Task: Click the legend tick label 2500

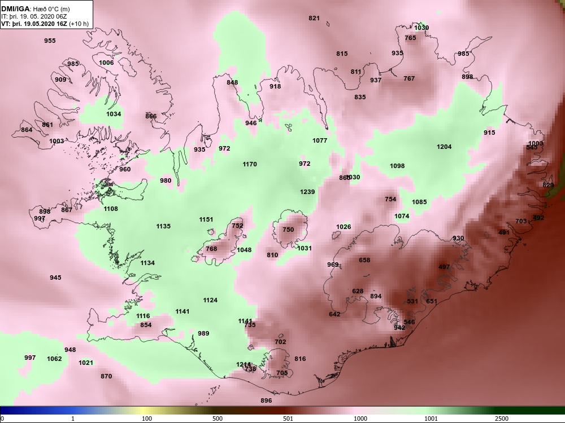Action: click(x=502, y=418)
